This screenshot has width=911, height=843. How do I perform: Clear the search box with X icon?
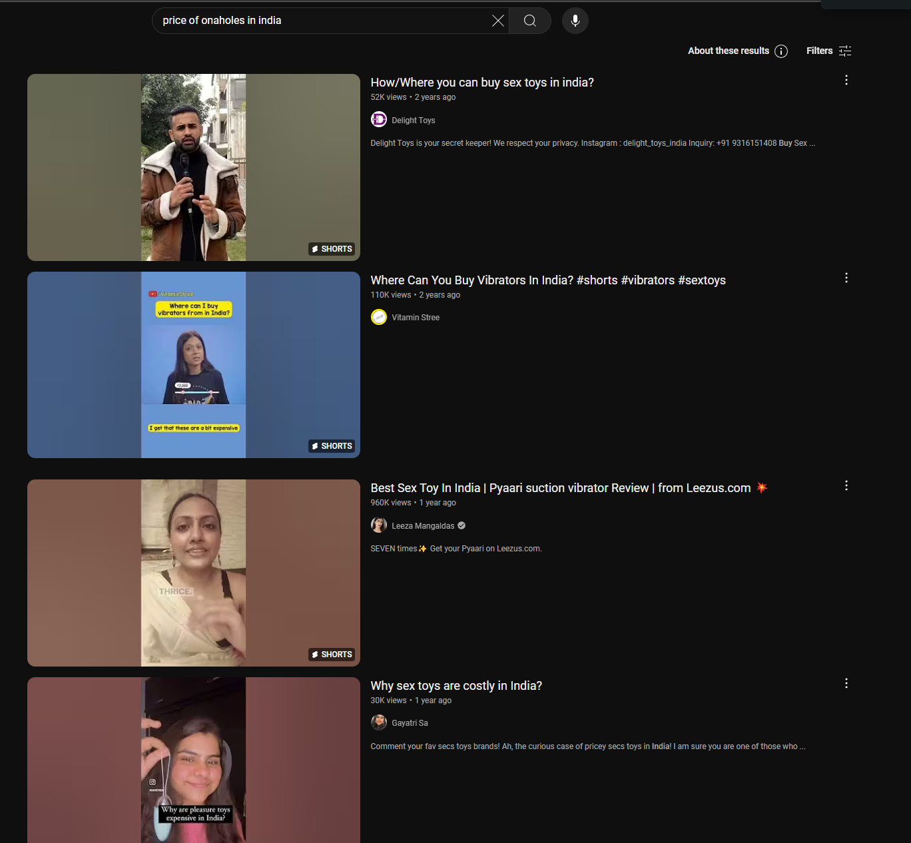(x=497, y=21)
